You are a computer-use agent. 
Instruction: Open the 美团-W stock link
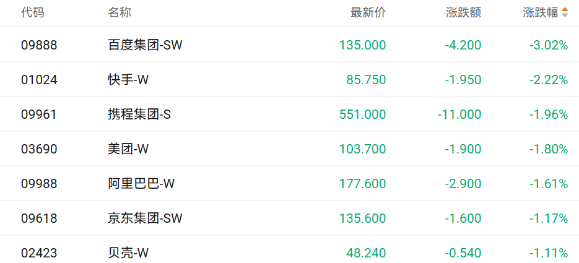point(128,149)
